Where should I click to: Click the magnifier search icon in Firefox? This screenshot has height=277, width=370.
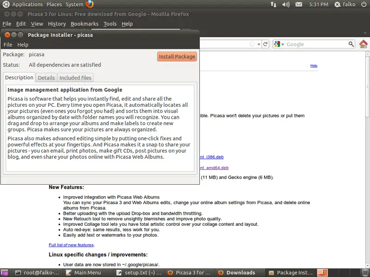pos(351,44)
